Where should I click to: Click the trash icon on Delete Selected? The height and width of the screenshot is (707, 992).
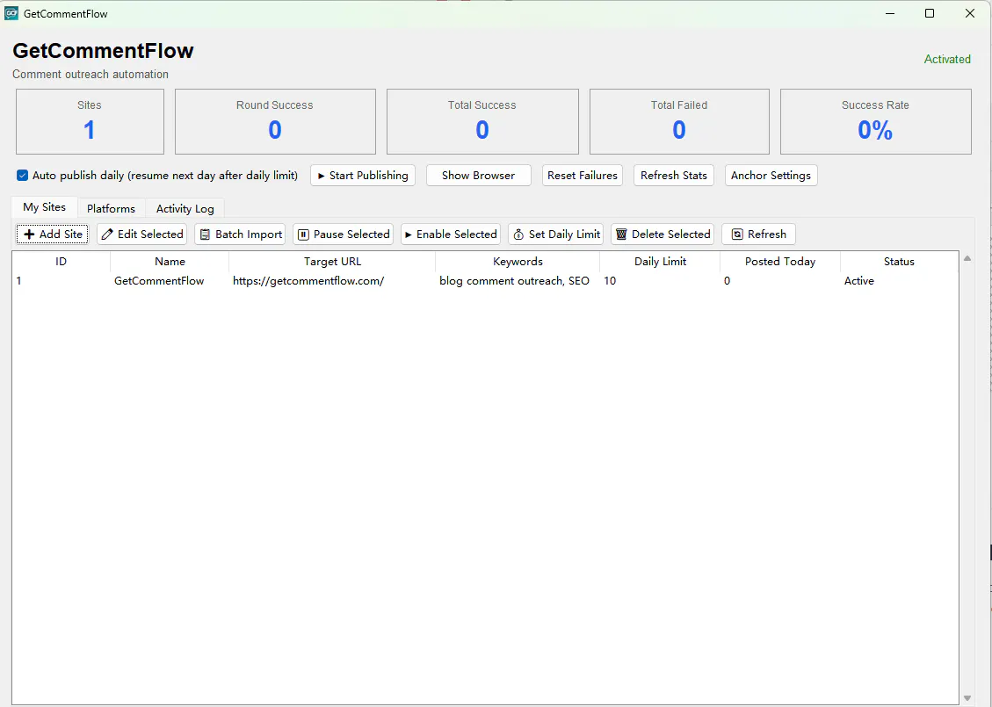pyautogui.click(x=621, y=234)
